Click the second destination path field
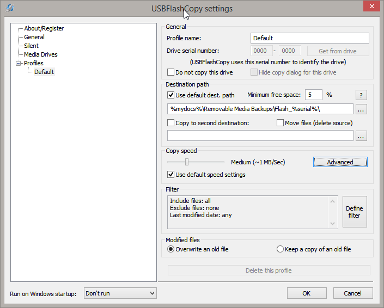Screen dimensions: 384x308 pyautogui.click(x=260, y=135)
